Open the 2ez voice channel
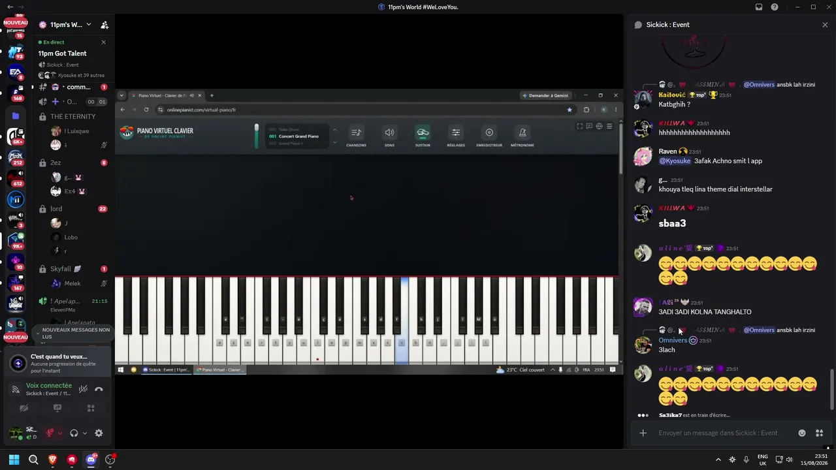The width and height of the screenshot is (836, 470). tap(72, 163)
